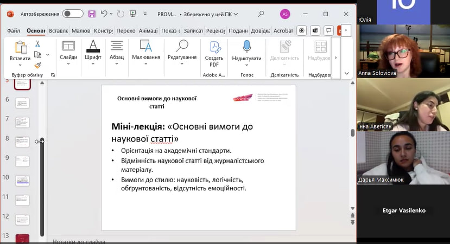Click the Save icon in title bar
This screenshot has width=450, height=244.
91,14
